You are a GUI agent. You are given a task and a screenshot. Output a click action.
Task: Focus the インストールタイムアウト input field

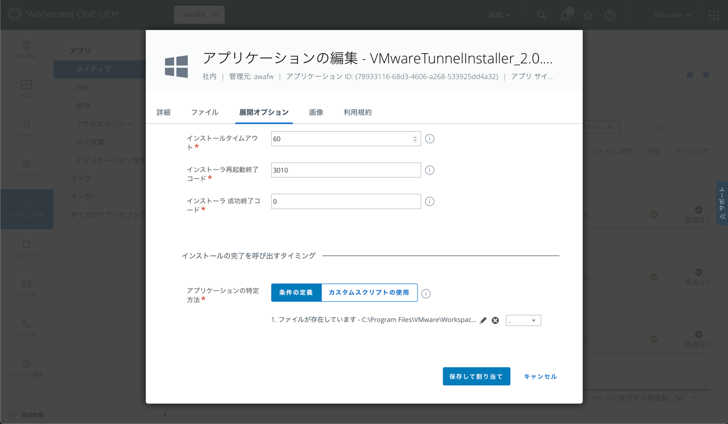click(346, 139)
